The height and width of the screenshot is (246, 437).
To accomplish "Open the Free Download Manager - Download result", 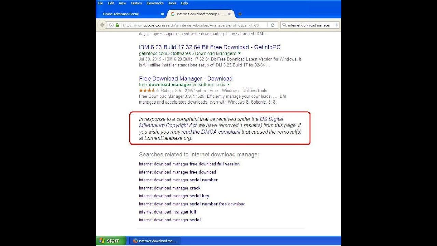I will pyautogui.click(x=186, y=78).
